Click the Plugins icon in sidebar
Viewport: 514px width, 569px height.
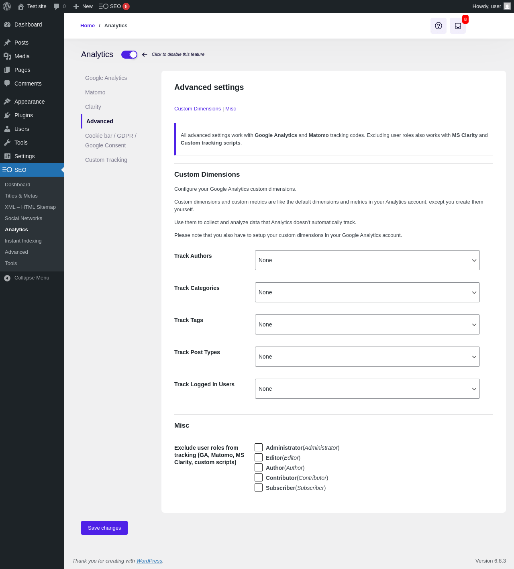pyautogui.click(x=7, y=115)
